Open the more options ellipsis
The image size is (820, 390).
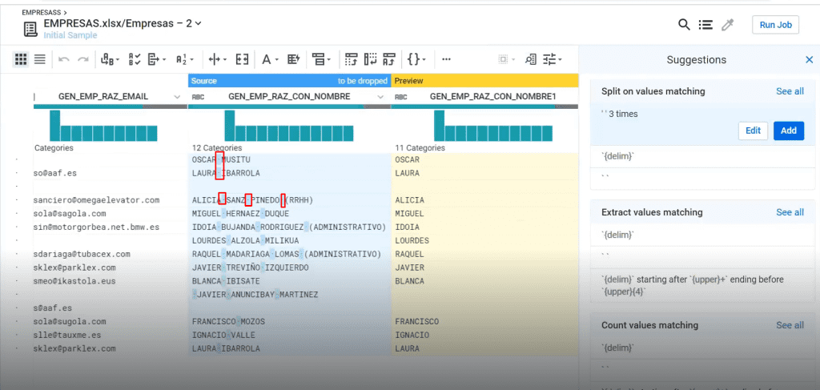click(446, 59)
